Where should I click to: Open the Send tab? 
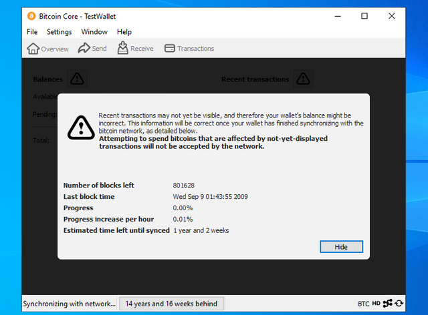(x=92, y=49)
